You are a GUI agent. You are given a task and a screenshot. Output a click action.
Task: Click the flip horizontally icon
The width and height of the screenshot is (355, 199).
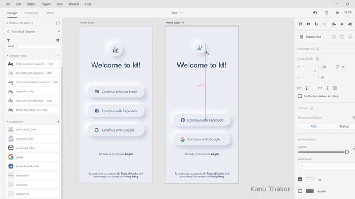coord(300,88)
